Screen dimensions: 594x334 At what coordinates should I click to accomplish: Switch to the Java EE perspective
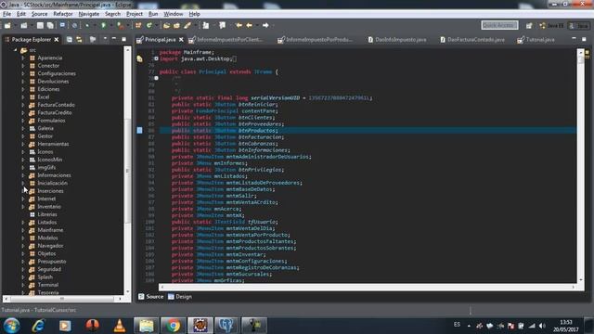click(x=551, y=25)
